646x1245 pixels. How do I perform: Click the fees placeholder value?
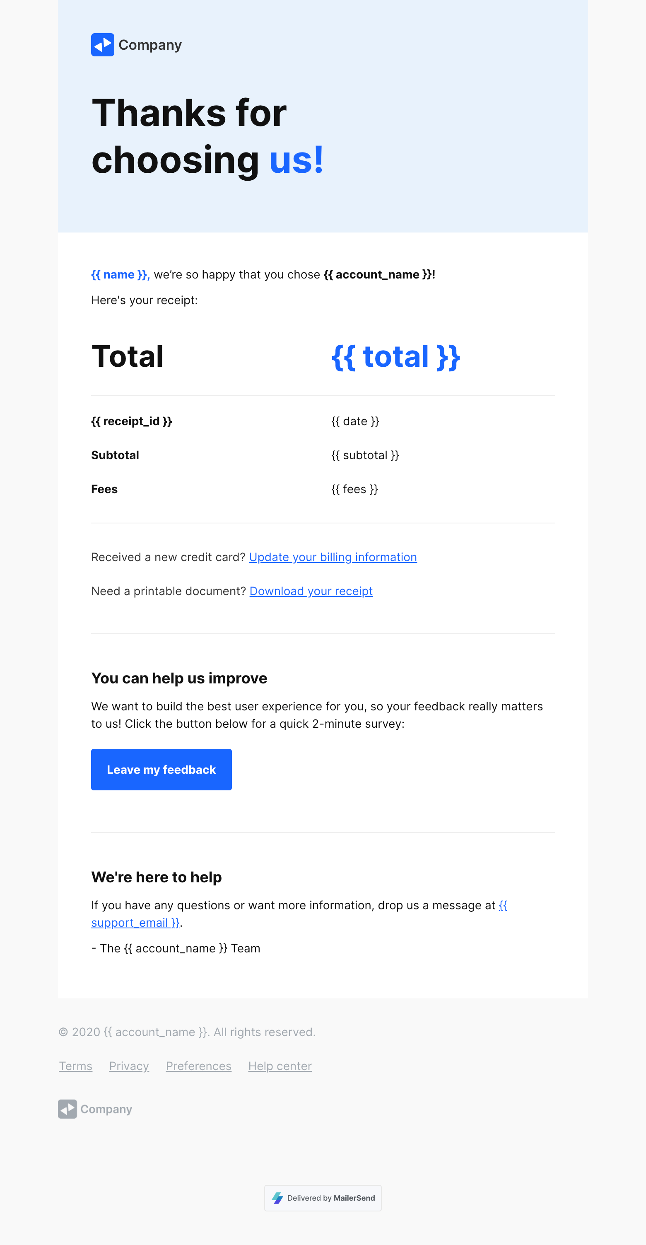354,489
